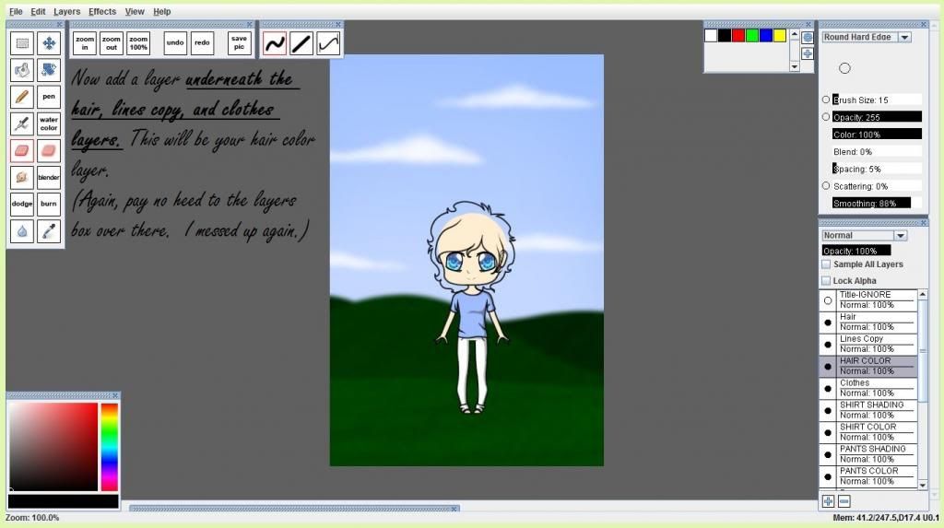
Task: Pick the red color swatch
Action: point(738,36)
